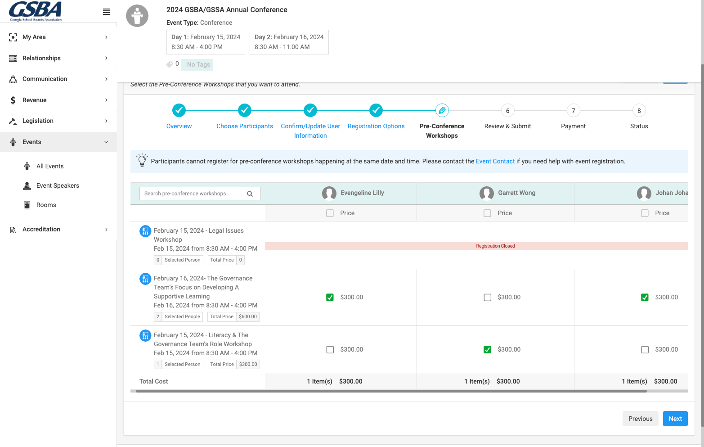Click the hamburger menu icon
This screenshot has width=704, height=447.
click(107, 12)
